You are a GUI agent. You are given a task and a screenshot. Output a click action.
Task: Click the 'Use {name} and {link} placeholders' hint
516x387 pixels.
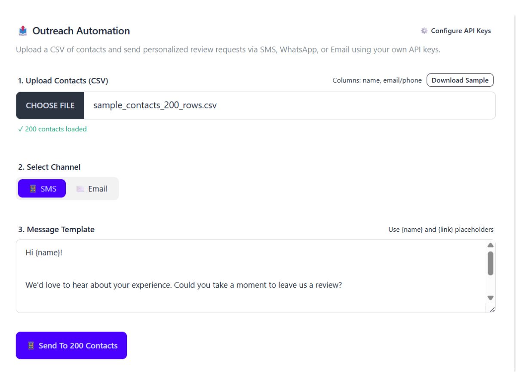point(441,230)
